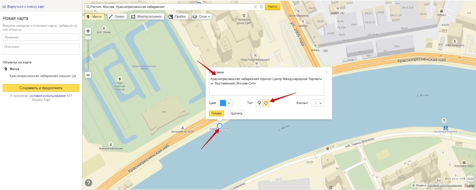The height and width of the screenshot is (190, 476).
Task: Close the placemark description balloon
Action: pyautogui.click(x=327, y=72)
